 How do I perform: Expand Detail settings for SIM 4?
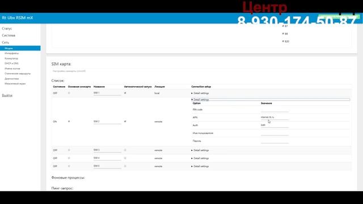coord(200,158)
